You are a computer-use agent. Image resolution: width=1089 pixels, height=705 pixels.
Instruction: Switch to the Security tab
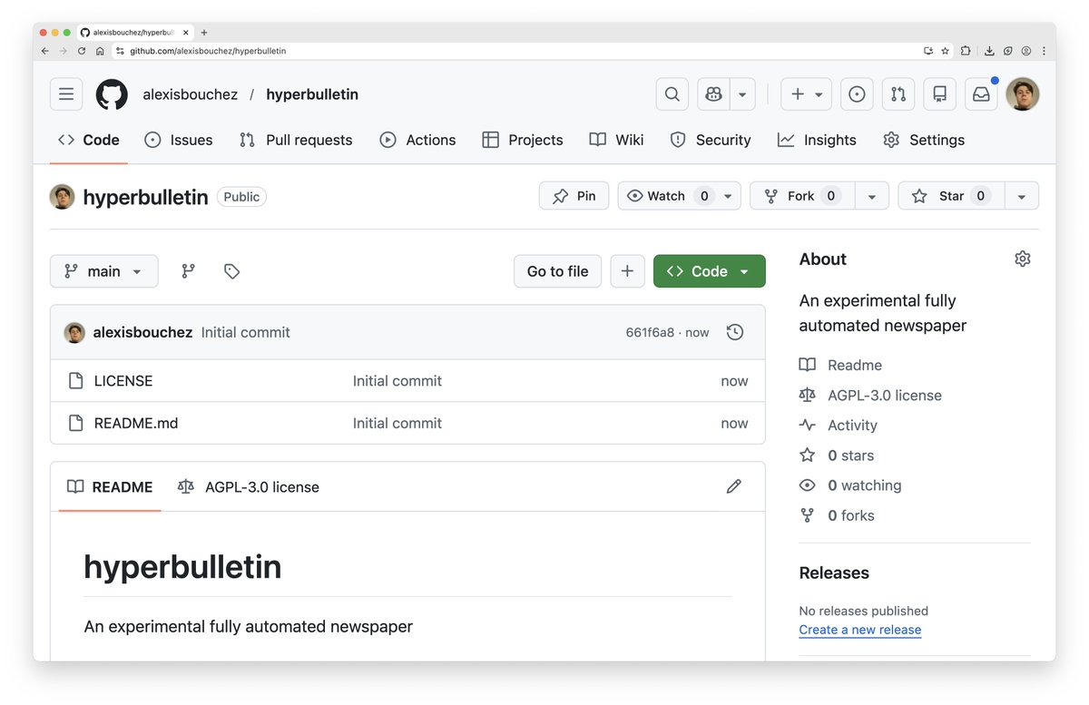tap(711, 140)
